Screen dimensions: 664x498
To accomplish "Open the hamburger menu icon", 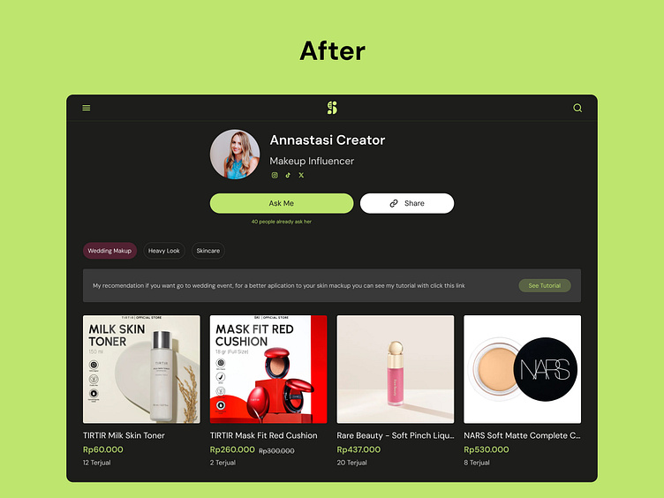I will click(86, 108).
